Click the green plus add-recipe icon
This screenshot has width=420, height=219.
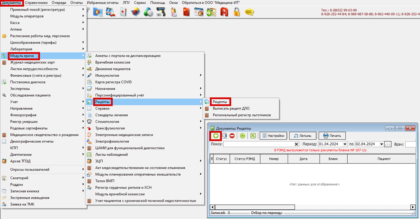tap(216, 136)
